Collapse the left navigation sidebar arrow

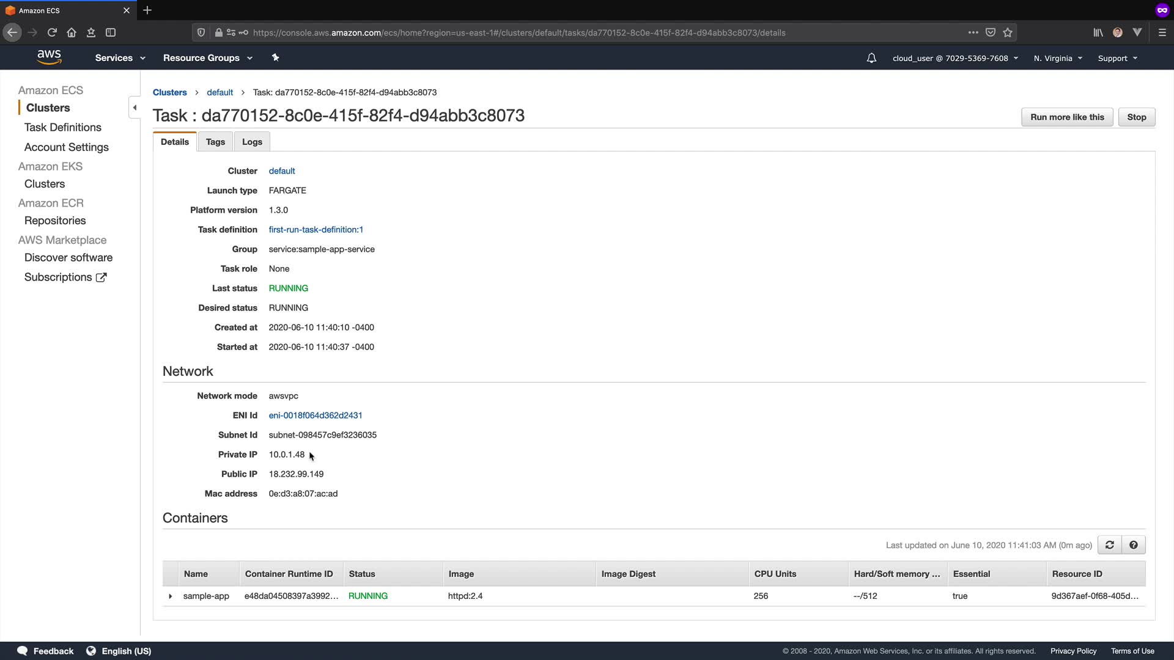point(135,108)
